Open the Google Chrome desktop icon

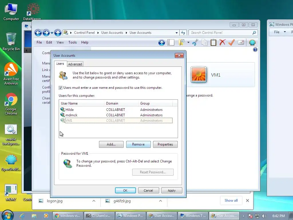tap(11, 104)
